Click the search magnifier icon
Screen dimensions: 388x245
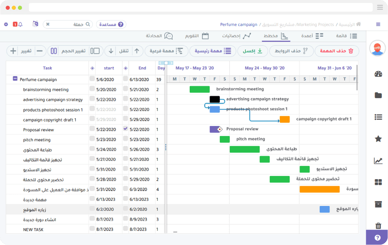(x=88, y=24)
